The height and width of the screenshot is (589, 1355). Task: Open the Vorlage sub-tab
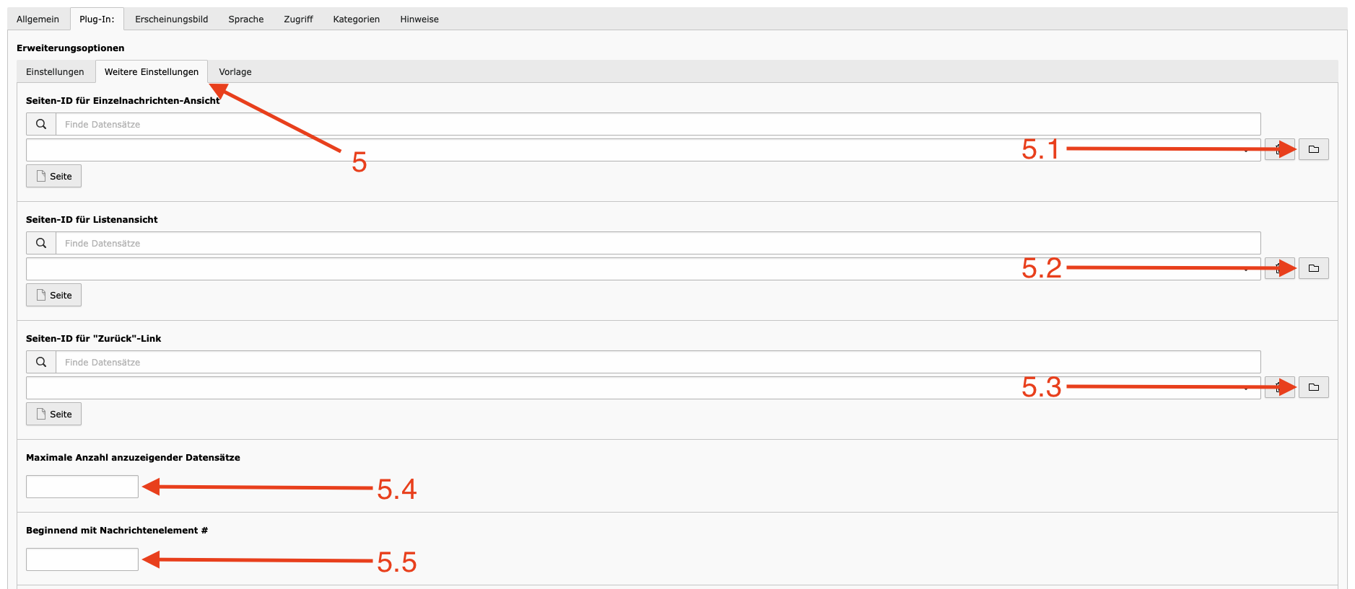click(x=235, y=72)
